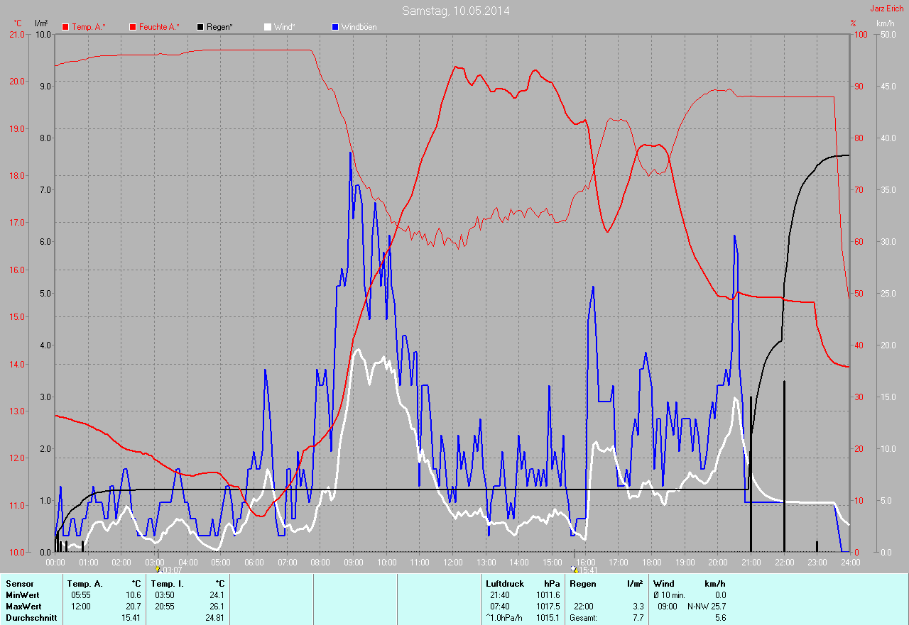Click the minimum outdoor temperature value 10.6
Screen dimensions: 909x625
pos(134,594)
